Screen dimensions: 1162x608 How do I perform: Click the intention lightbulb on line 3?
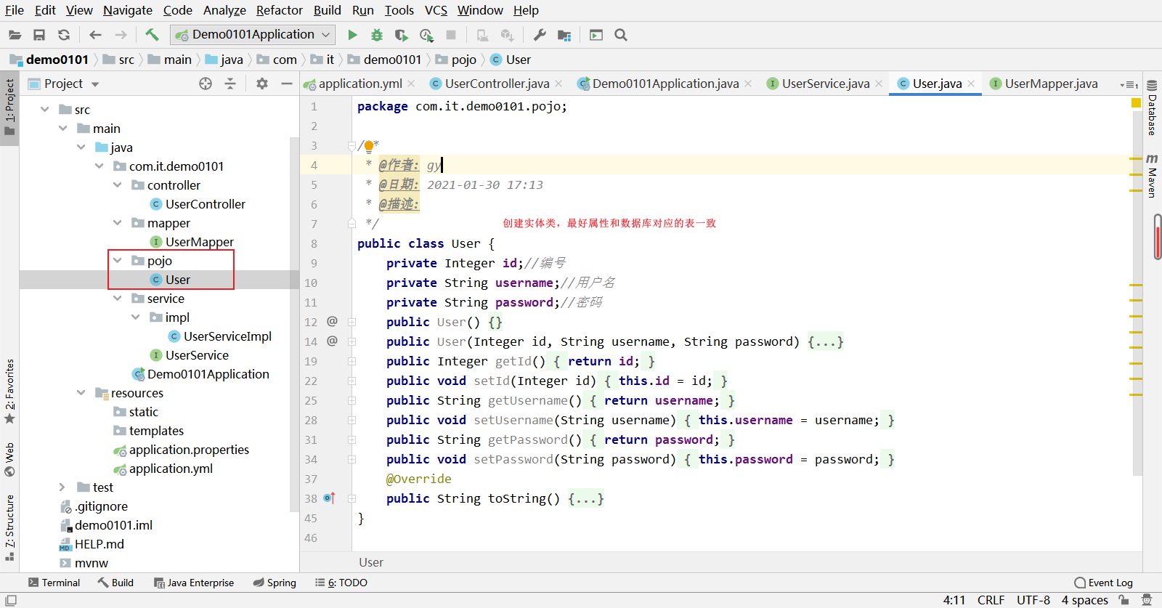point(369,146)
